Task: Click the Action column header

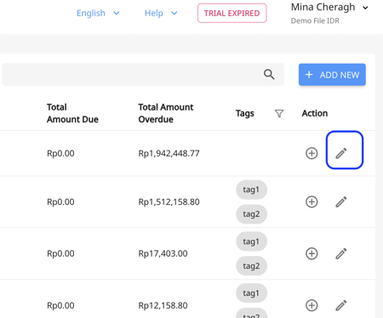Action: point(315,113)
